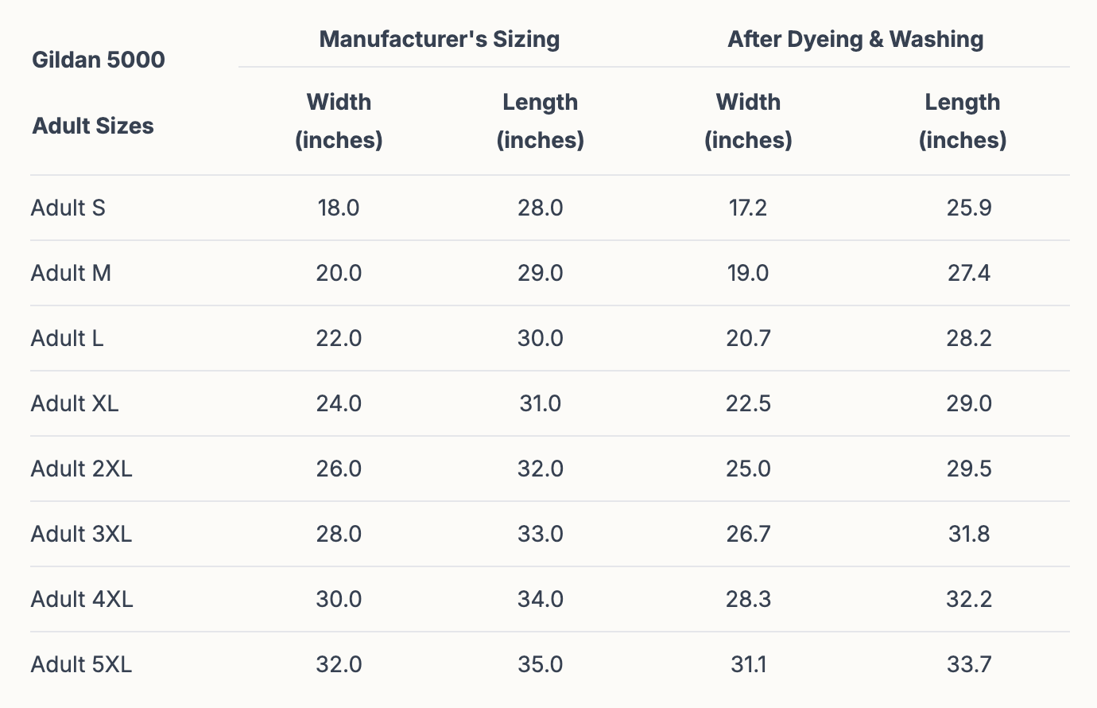Click the "Adult XL" row label
The width and height of the screenshot is (1097, 708).
(75, 404)
